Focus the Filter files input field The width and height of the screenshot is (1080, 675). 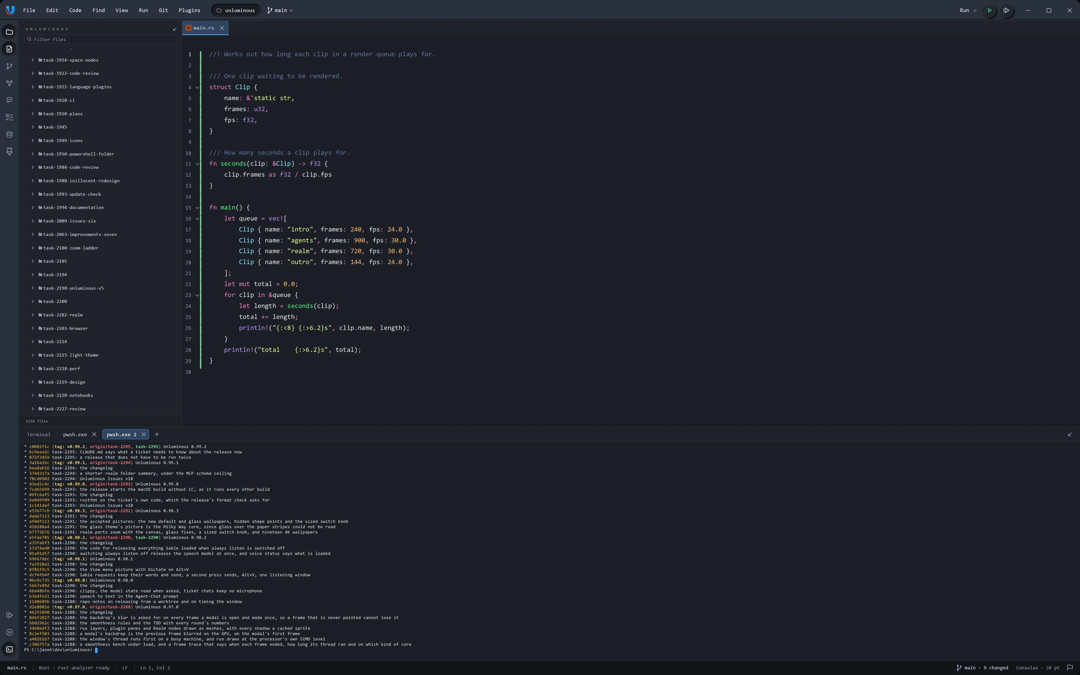101,39
